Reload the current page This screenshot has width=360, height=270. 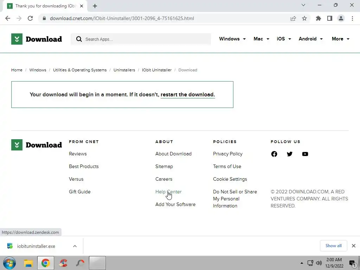click(x=30, y=18)
